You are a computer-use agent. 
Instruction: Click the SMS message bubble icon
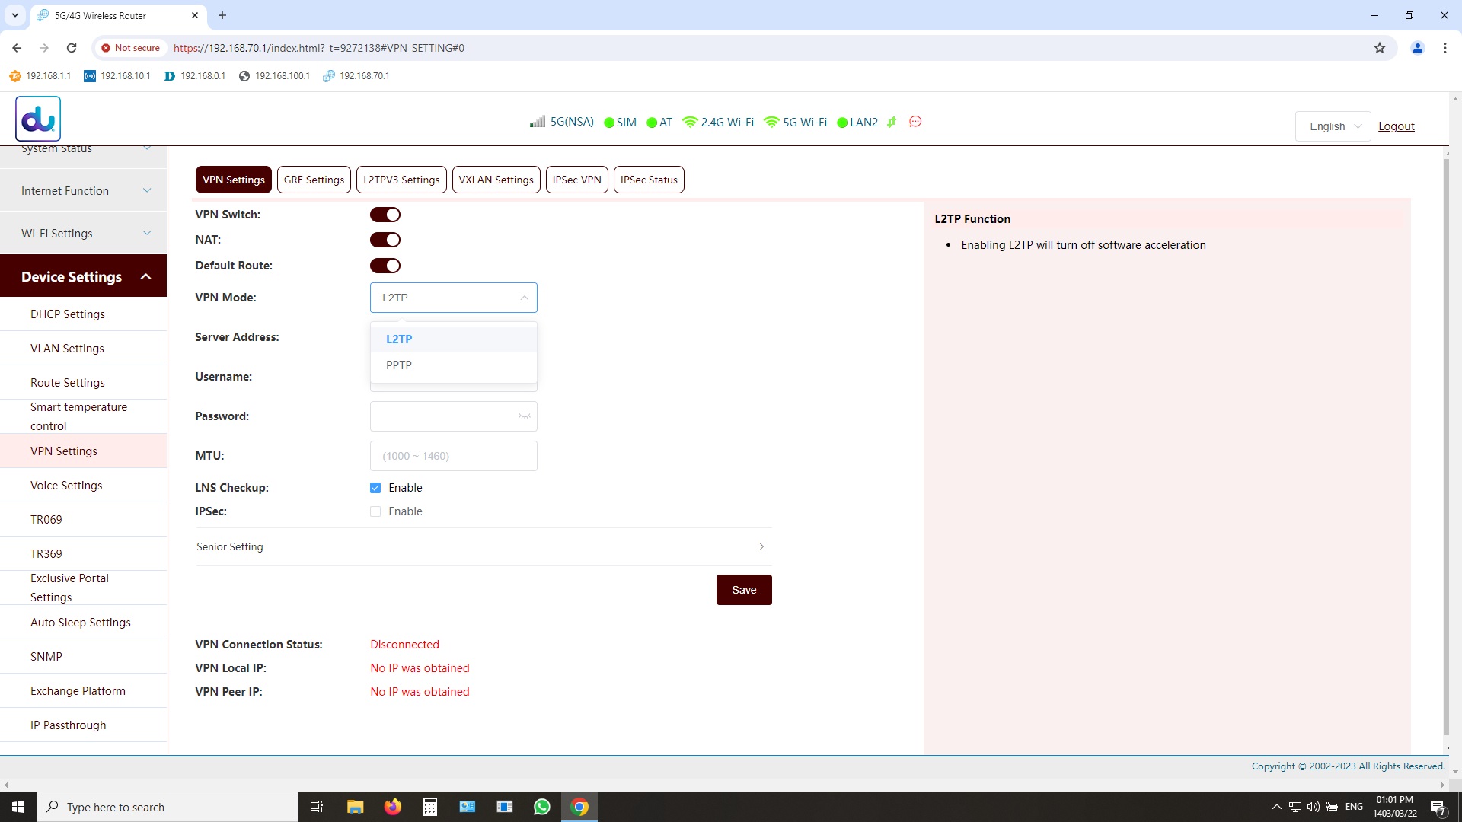(915, 122)
